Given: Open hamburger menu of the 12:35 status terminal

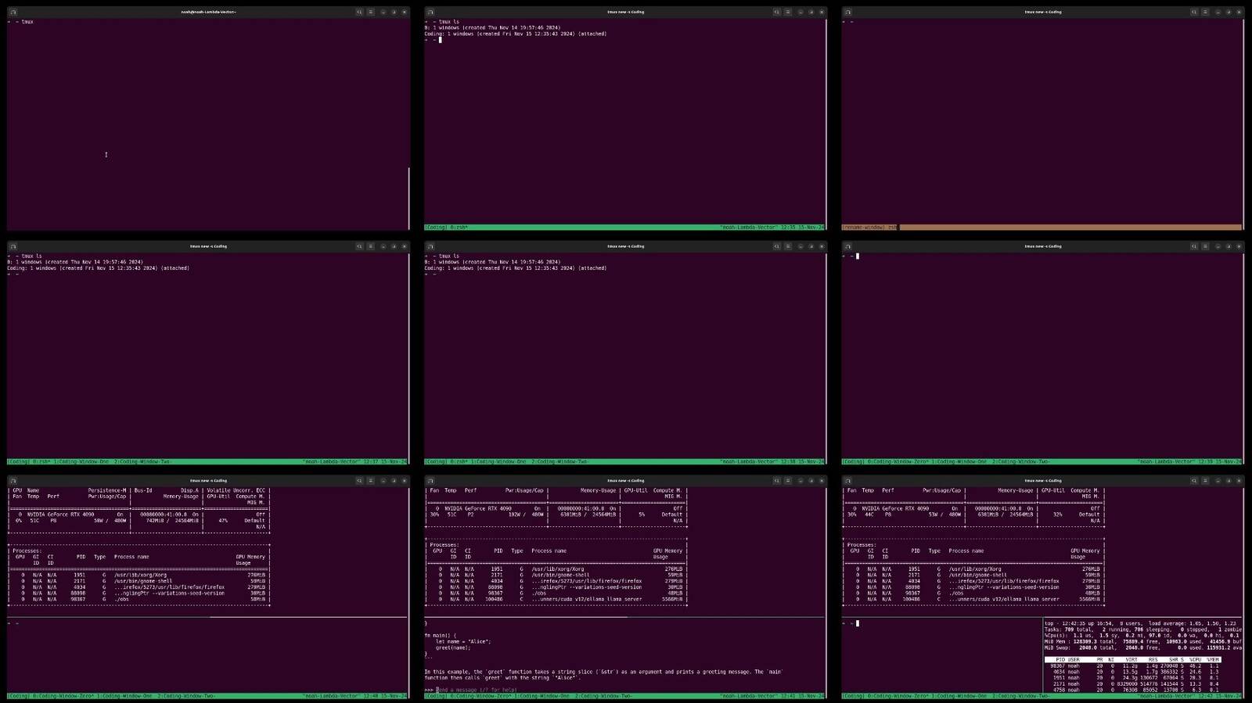Looking at the screenshot, I should pos(788,12).
